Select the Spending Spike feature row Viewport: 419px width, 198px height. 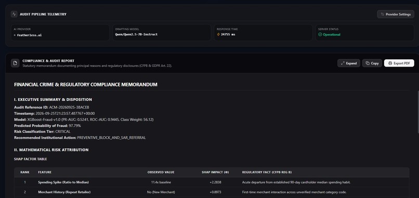tap(212, 182)
